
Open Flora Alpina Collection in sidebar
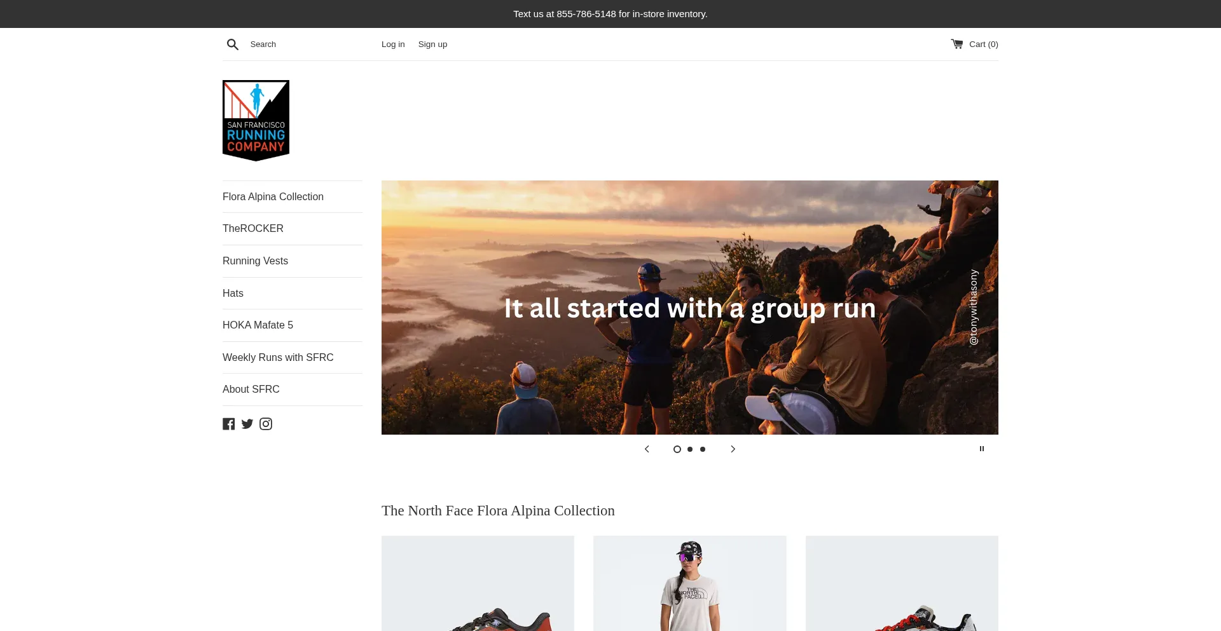tap(273, 197)
